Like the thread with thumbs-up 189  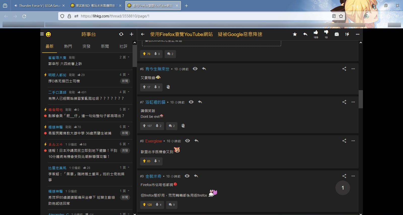click(316, 34)
